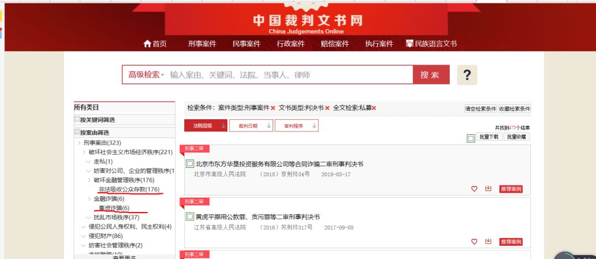This screenshot has height=259, width=596.
Task: Open the help question mark button
Action: point(467,75)
